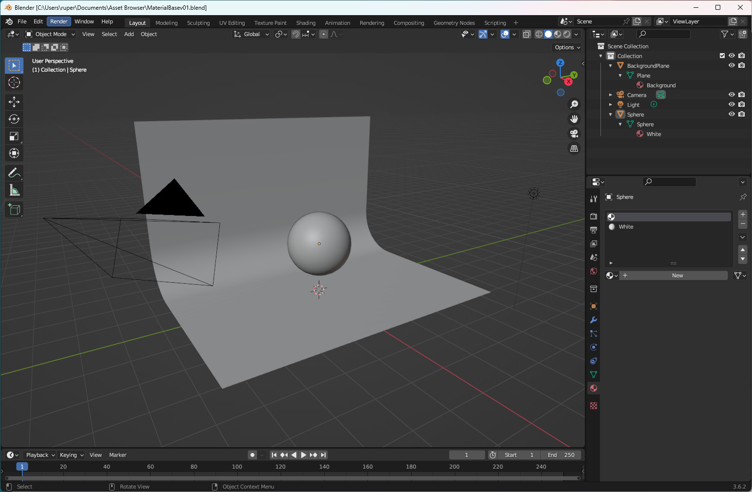Open Keying dropdown in timeline
Viewport: 752px width, 492px height.
coord(71,455)
